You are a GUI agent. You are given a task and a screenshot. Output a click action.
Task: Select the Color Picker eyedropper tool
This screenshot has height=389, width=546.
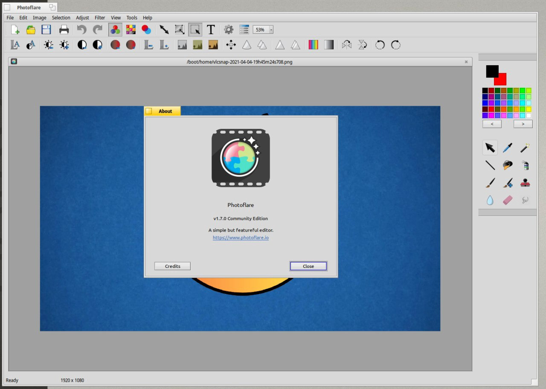click(507, 148)
